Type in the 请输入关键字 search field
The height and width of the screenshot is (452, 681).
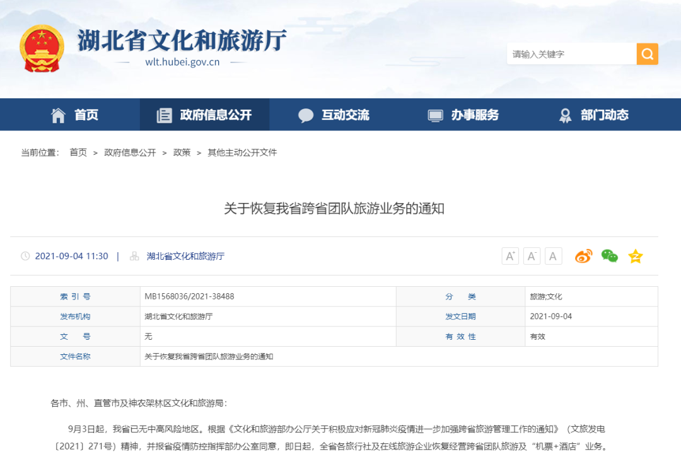pos(571,54)
